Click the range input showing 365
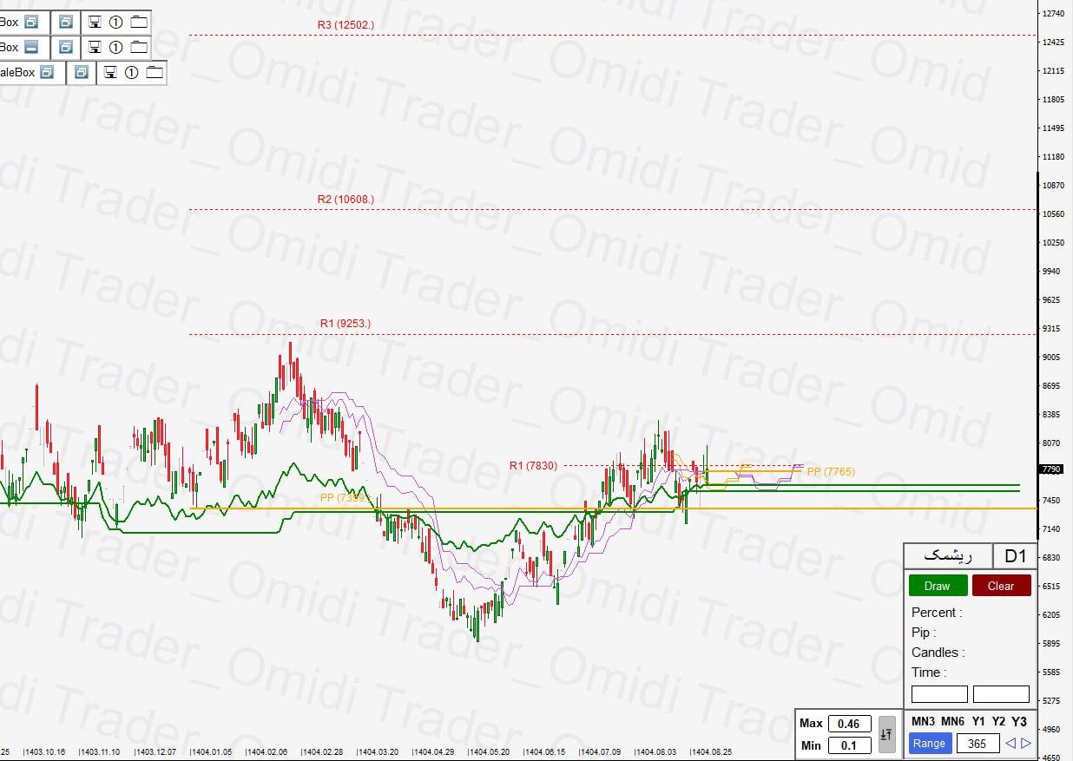Screen dimensions: 1073x761 click(x=978, y=744)
